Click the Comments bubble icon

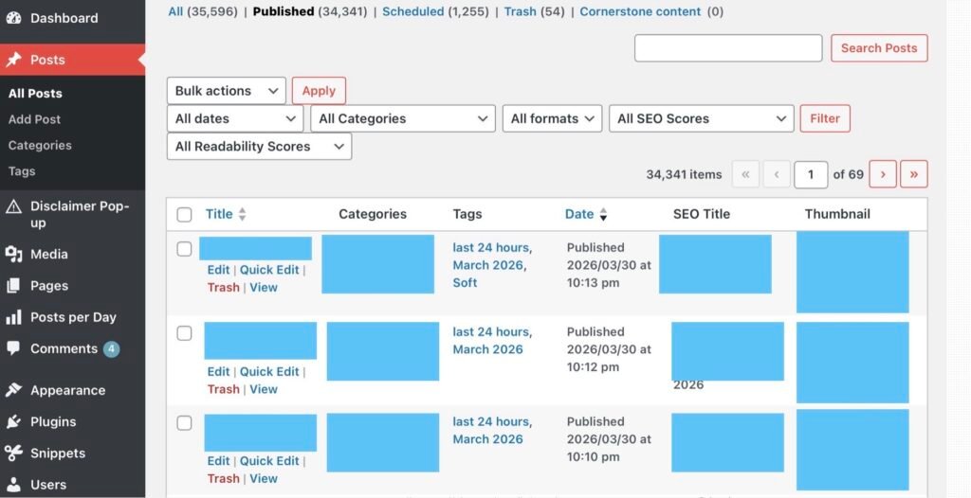[x=13, y=348]
